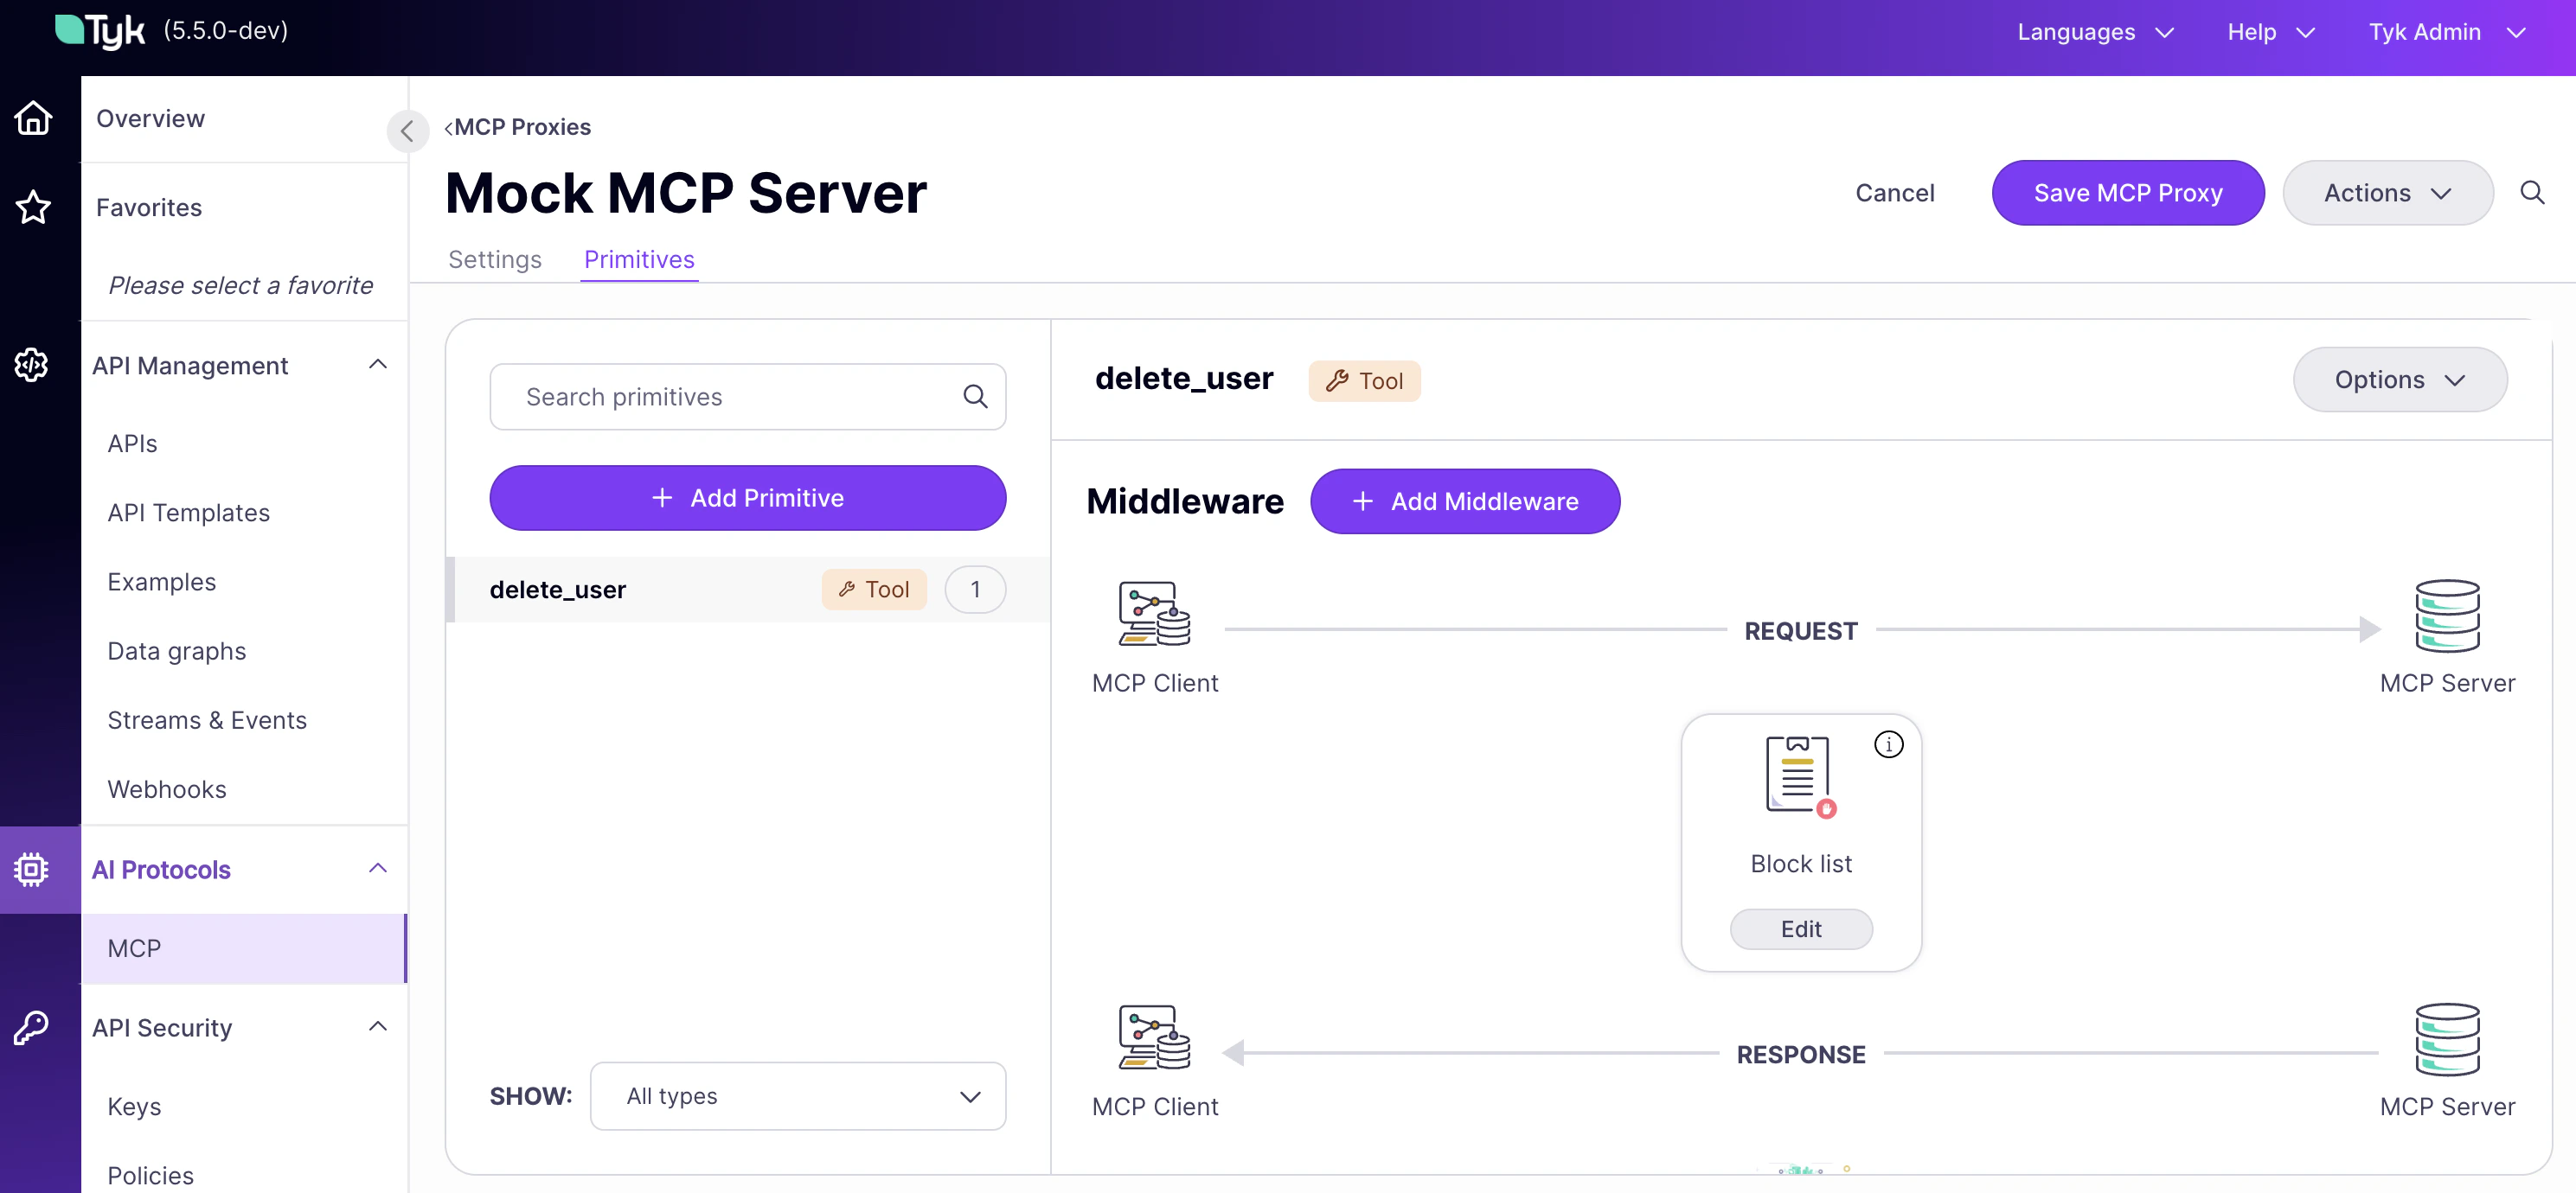Click Please select a favorite text
The height and width of the screenshot is (1193, 2576).
point(240,284)
